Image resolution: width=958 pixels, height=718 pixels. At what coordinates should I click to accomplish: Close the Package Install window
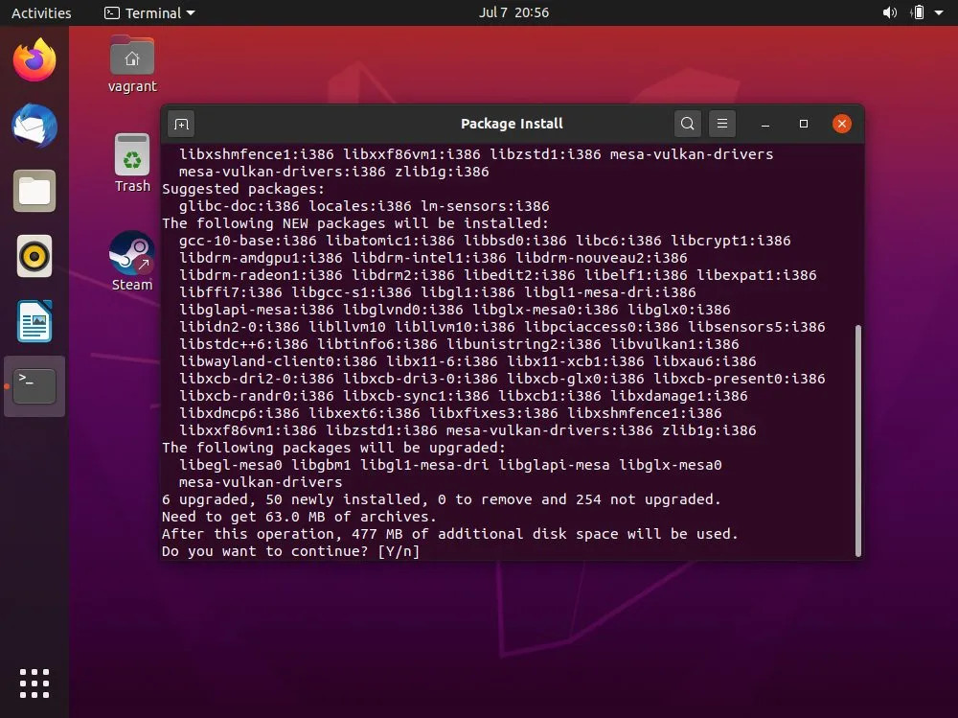pyautogui.click(x=842, y=124)
